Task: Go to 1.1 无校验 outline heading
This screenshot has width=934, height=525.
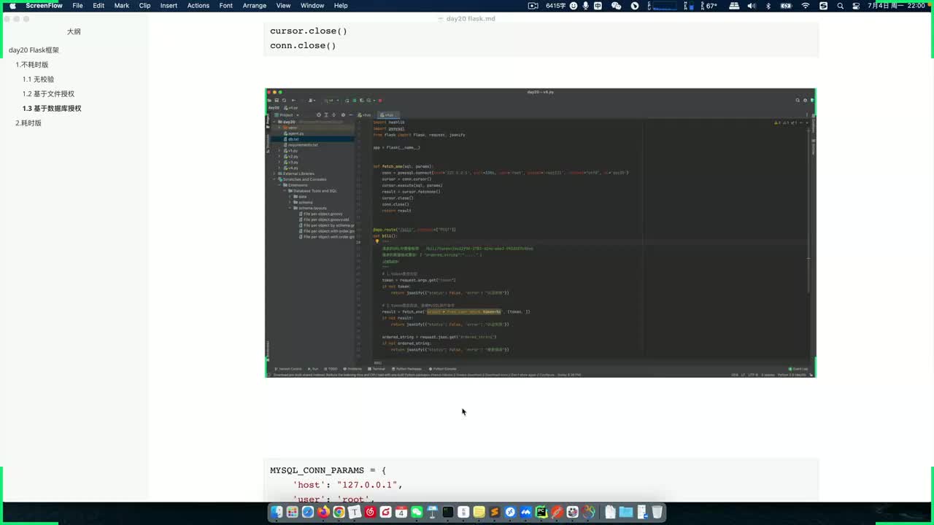Action: click(38, 79)
